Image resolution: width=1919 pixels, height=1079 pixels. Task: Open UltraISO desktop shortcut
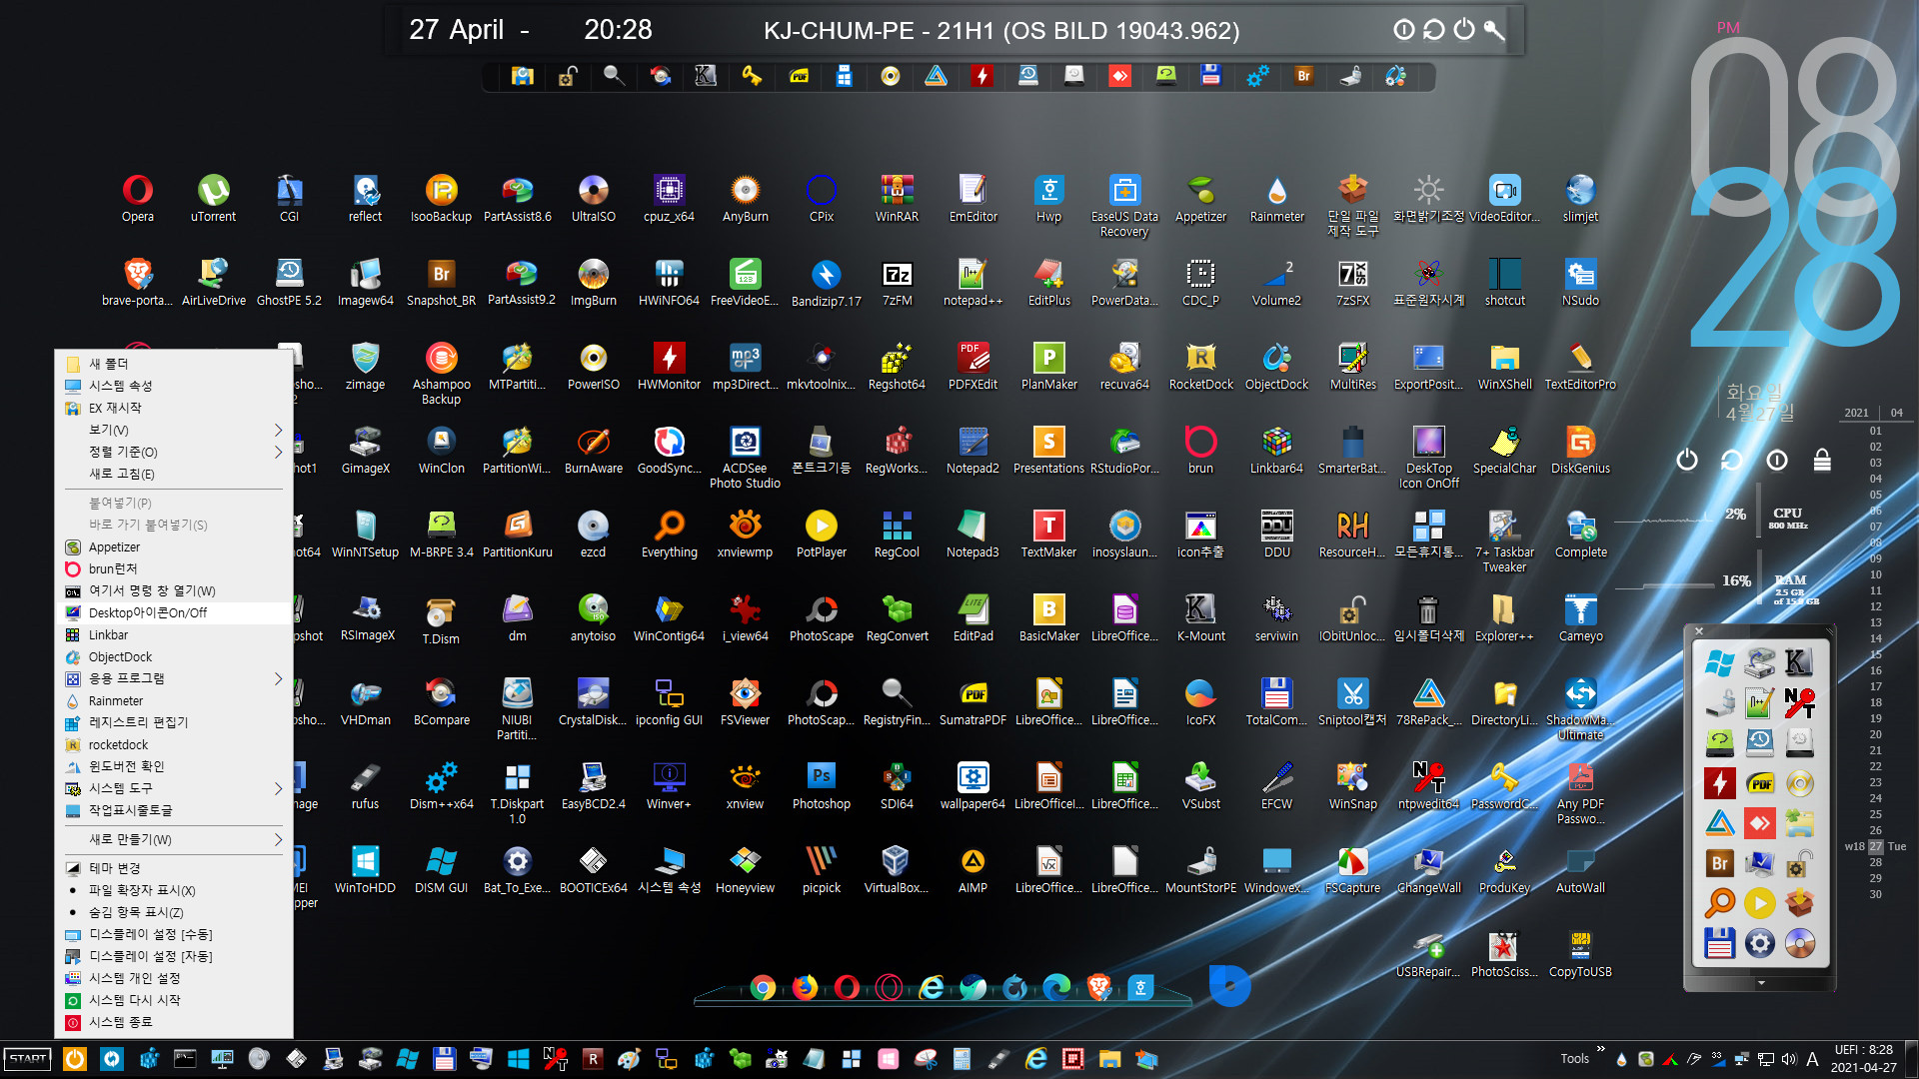coord(593,198)
